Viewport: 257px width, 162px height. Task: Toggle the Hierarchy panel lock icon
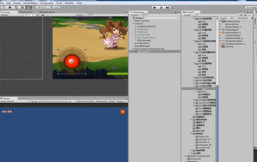click(175, 12)
